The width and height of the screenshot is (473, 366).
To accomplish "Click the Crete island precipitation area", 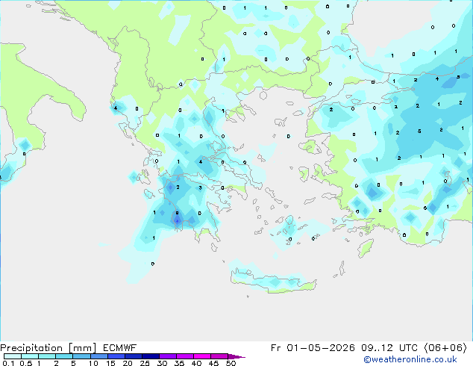I will (273, 281).
